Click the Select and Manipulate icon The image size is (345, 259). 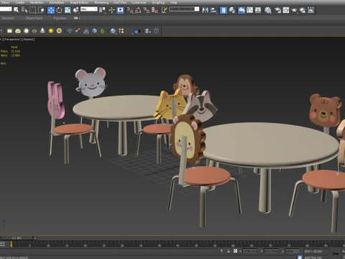111,10
